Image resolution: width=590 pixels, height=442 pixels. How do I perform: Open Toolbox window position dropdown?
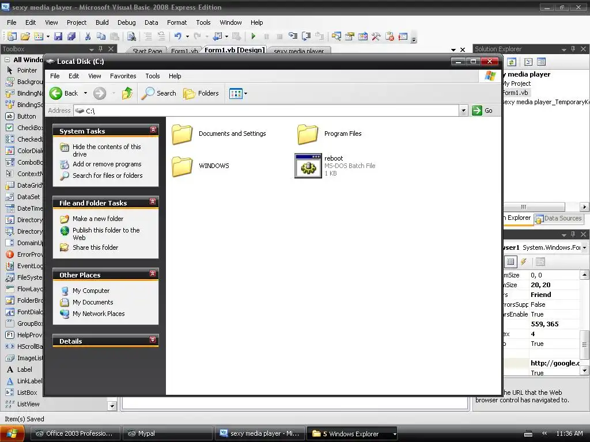click(x=92, y=49)
